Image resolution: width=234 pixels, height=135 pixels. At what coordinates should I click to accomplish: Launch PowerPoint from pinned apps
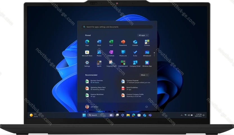[123, 42]
